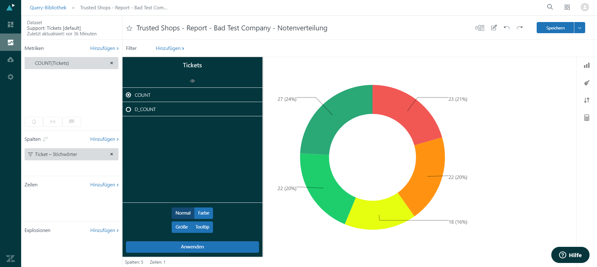Screen dimensions: 597x267
Task: Toggle the Farbe option
Action: pyautogui.click(x=204, y=213)
